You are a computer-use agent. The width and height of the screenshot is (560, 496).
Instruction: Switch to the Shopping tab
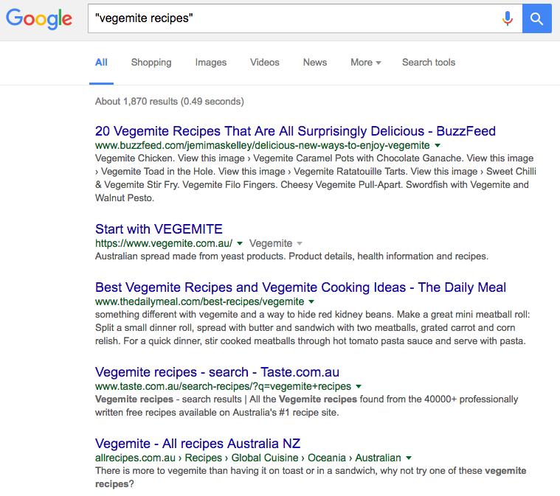(x=151, y=63)
